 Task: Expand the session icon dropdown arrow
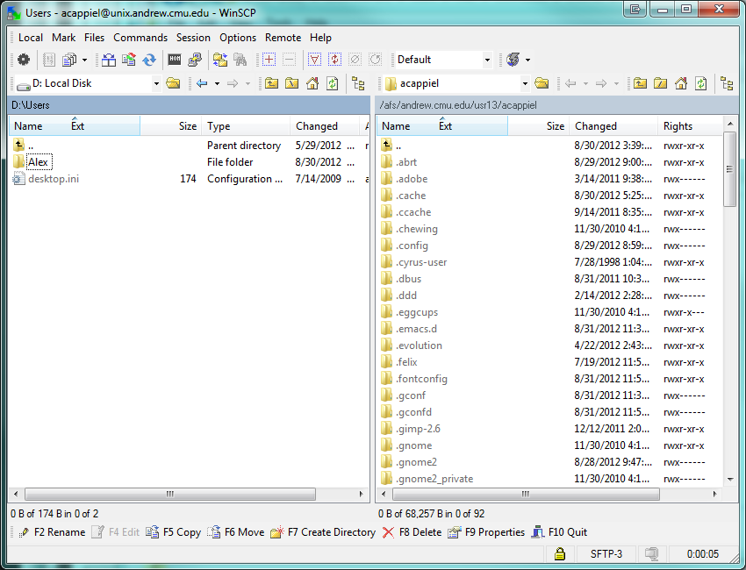tap(527, 60)
